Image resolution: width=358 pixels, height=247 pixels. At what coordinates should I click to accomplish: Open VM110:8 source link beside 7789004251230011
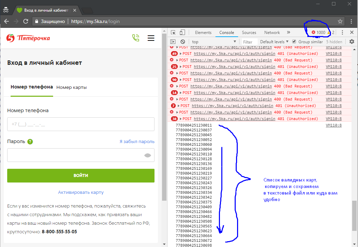click(x=334, y=125)
